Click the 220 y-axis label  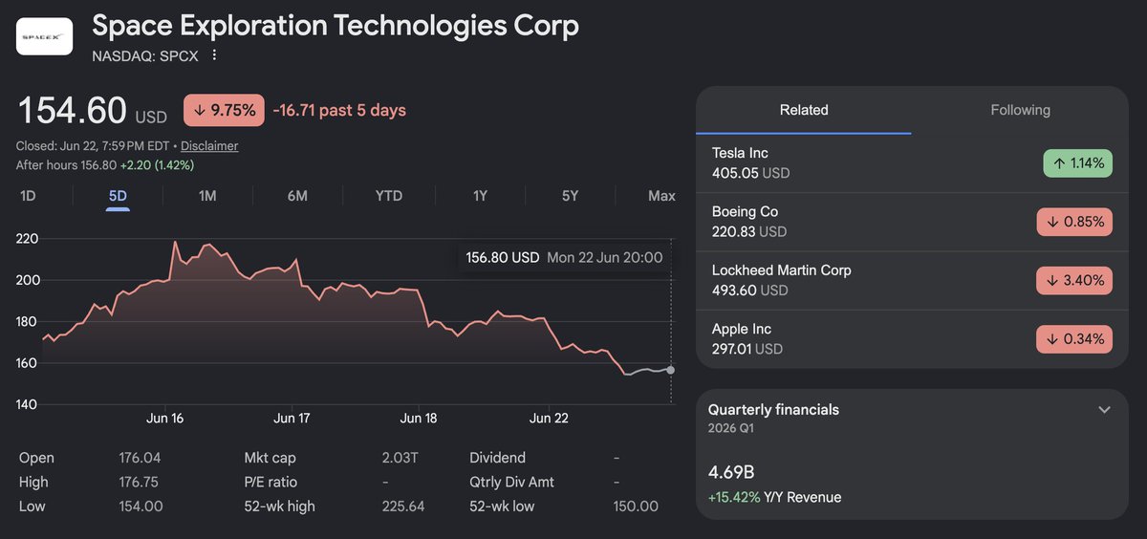27,239
